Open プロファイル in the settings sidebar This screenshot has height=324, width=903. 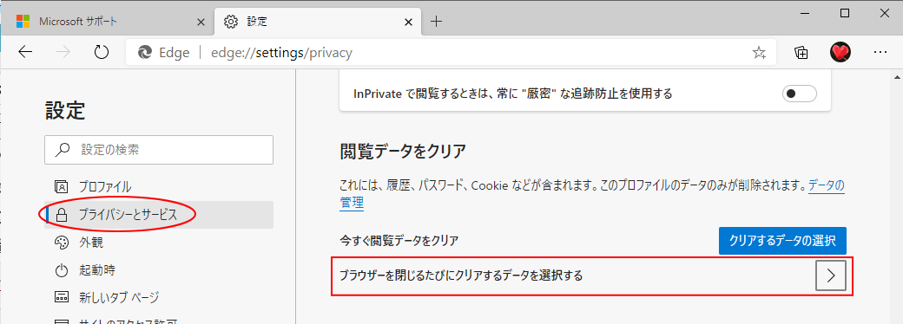click(158, 187)
